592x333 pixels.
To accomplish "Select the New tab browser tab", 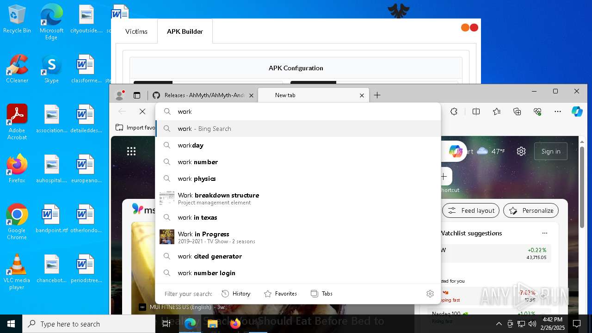I will click(x=313, y=95).
